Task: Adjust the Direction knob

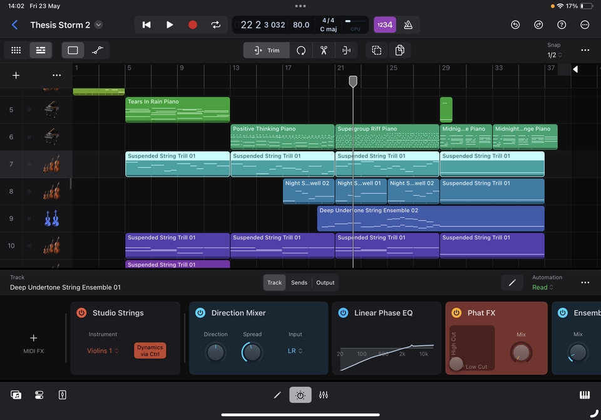Action: click(215, 352)
